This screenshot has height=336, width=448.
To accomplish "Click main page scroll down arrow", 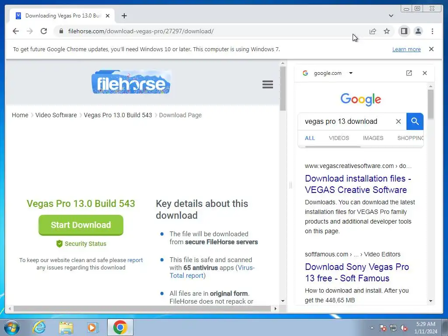I will [x=283, y=301].
